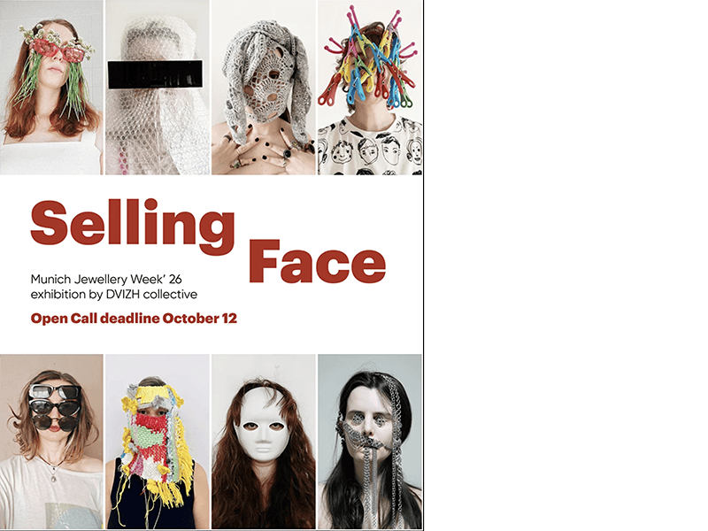Click the doodle faces printed T-shirt
Screen dimensions: 708x531
[370, 147]
